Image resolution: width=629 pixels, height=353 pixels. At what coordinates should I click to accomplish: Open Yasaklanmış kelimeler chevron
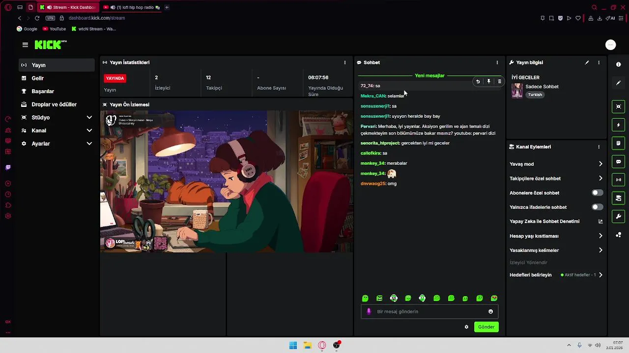pyautogui.click(x=600, y=250)
